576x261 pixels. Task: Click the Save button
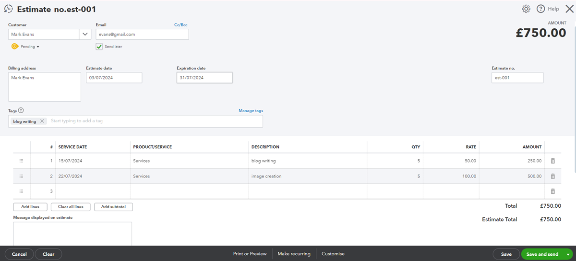[x=506, y=254]
